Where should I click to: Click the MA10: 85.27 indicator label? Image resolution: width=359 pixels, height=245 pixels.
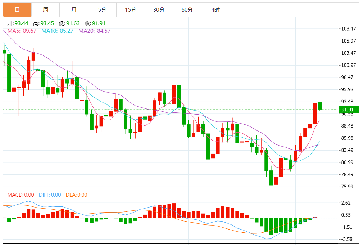click(x=57, y=31)
